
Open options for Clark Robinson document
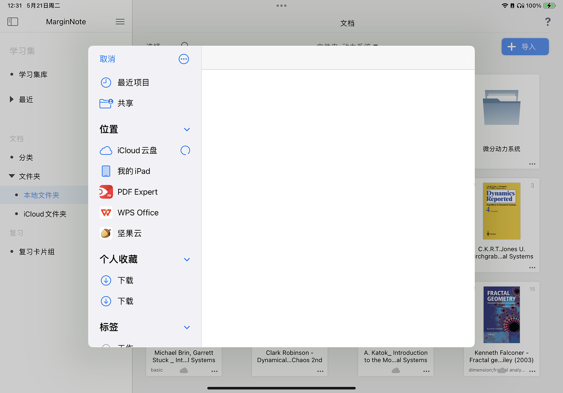coord(320,371)
